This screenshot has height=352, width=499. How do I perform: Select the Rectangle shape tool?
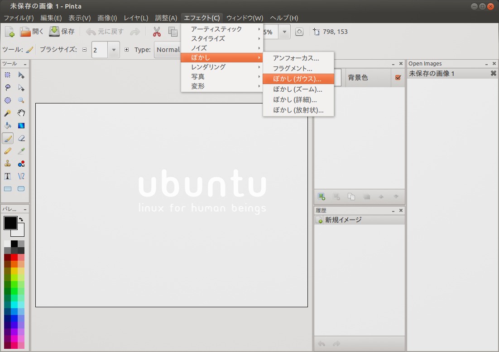(x=8, y=189)
